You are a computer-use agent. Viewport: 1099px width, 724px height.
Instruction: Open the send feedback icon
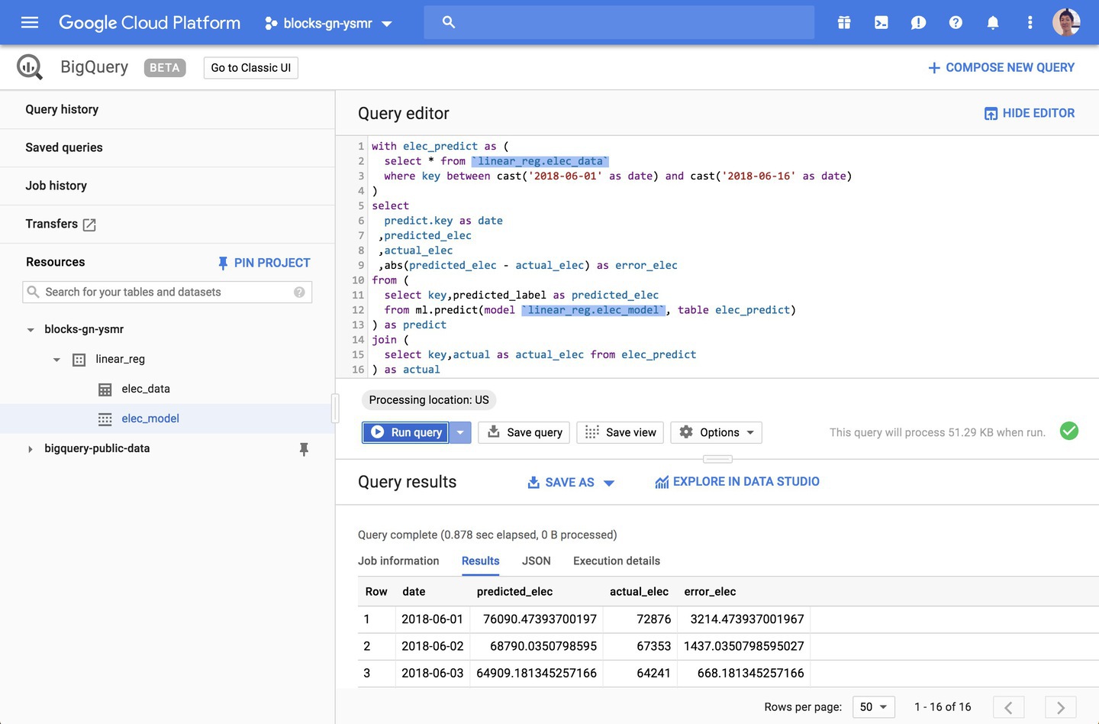click(x=918, y=23)
